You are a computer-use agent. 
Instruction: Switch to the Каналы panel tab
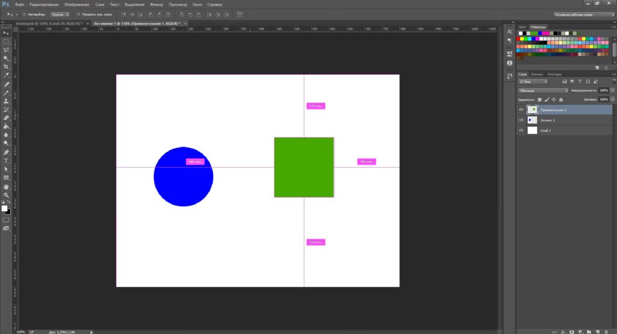[536, 74]
